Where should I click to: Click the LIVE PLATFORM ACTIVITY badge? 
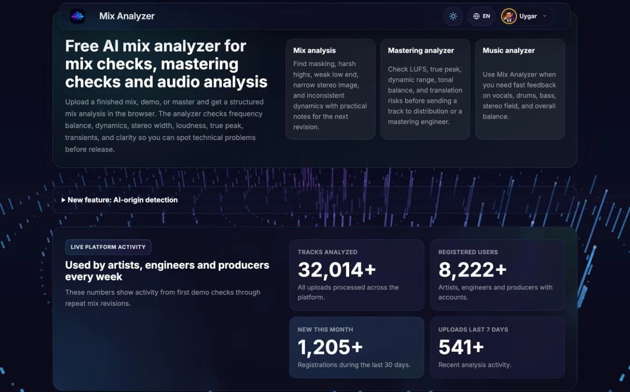[108, 247]
